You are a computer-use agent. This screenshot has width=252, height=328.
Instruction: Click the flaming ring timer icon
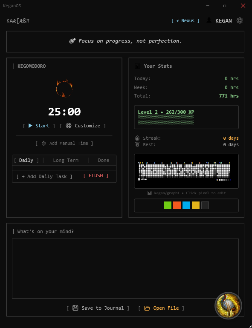click(x=64, y=88)
